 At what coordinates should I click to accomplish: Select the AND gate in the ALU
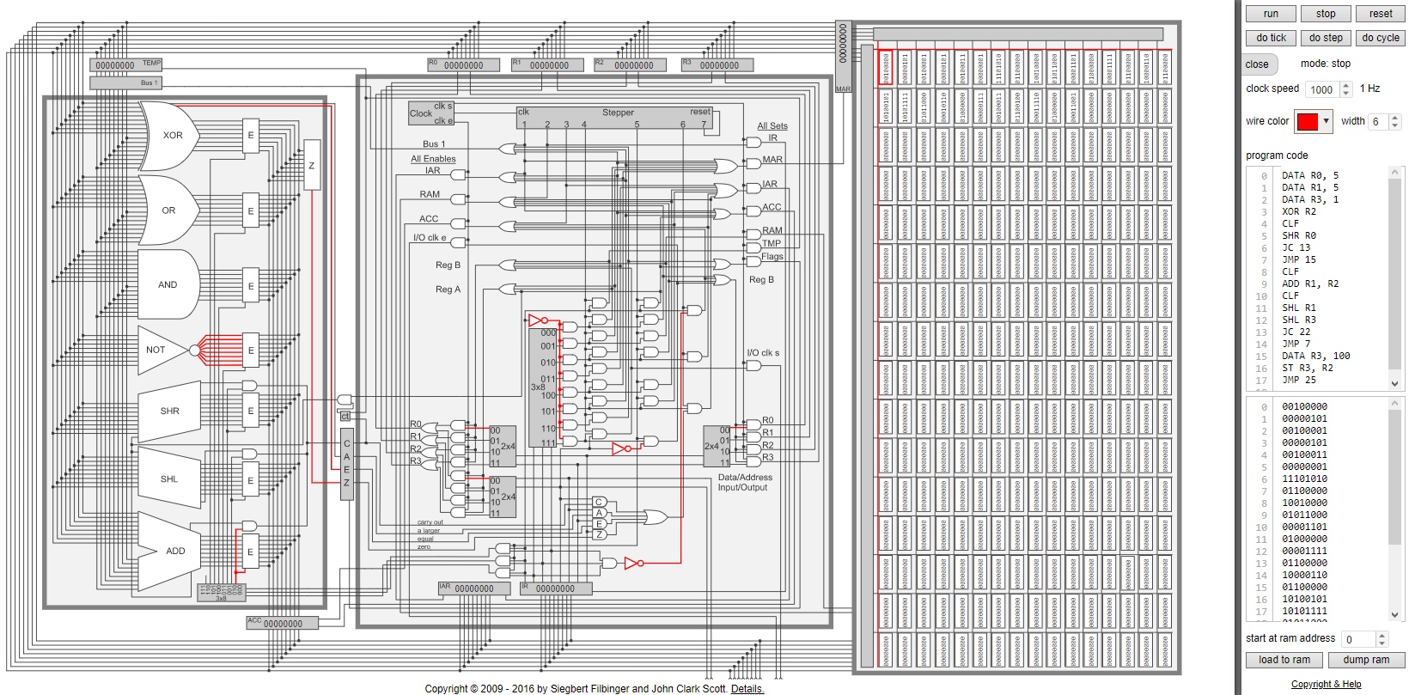(x=168, y=284)
